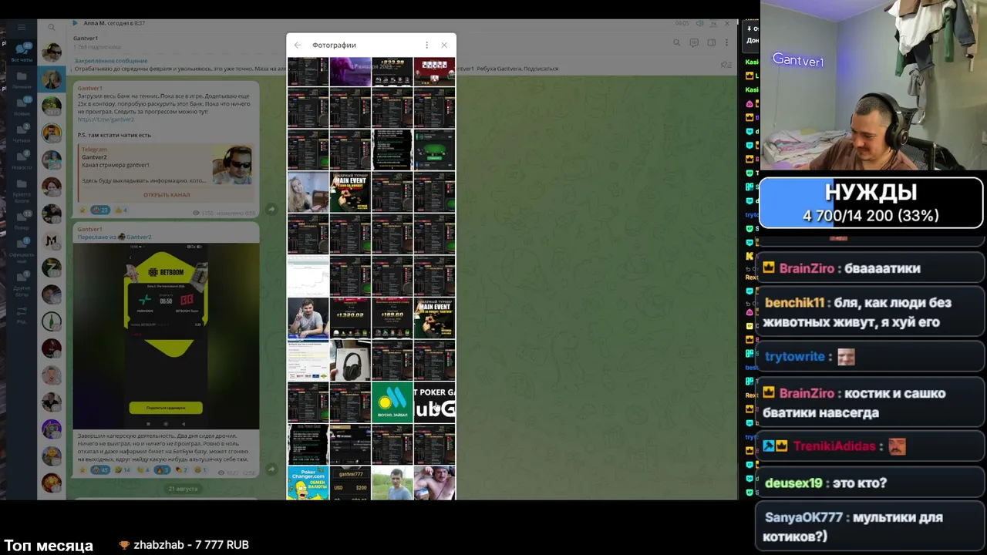Viewport: 987px width, 555px height.
Task: Click username trytowrite in stream chat
Action: (795, 357)
